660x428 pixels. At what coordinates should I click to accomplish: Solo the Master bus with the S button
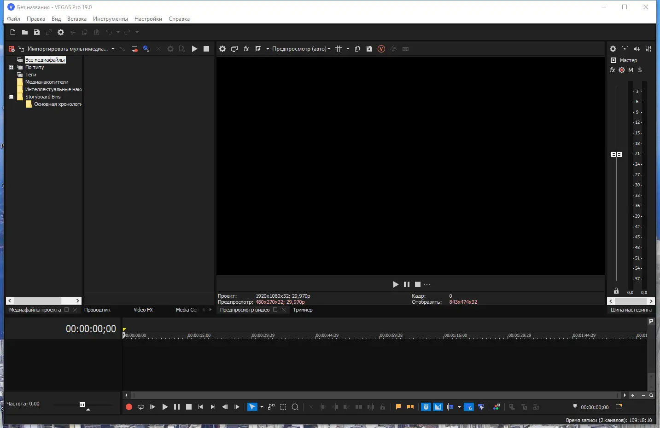[x=640, y=70]
